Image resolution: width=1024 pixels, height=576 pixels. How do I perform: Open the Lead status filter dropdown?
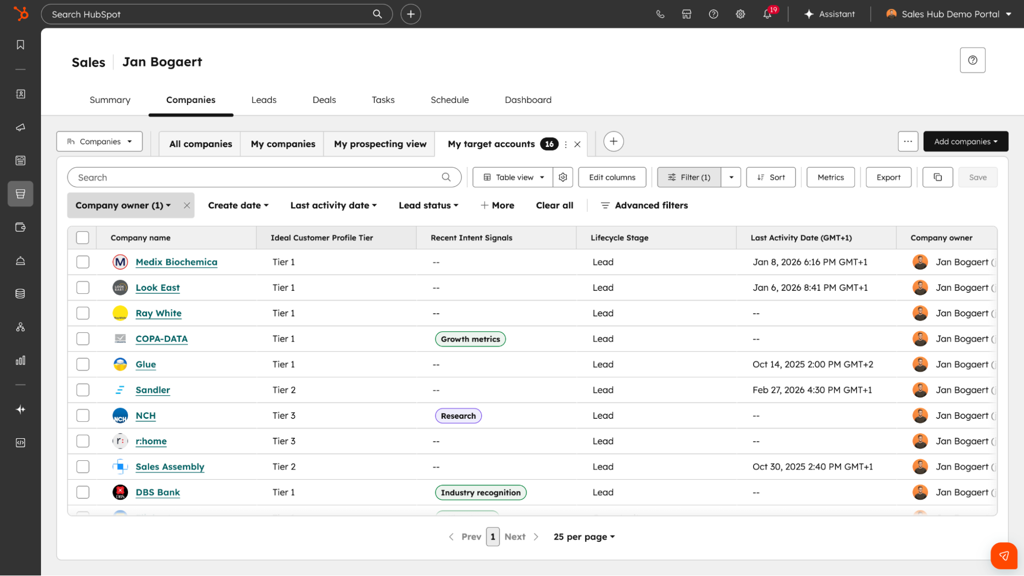pos(429,206)
